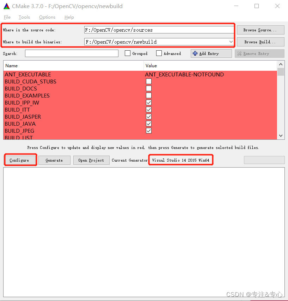
Task: Click the Browse Source button
Action: [261, 30]
